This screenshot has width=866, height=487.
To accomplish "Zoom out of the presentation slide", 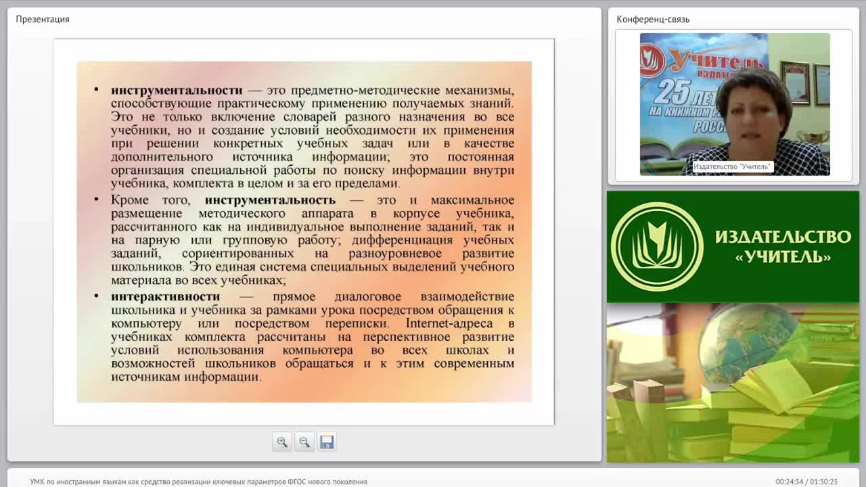I will pyautogui.click(x=304, y=442).
